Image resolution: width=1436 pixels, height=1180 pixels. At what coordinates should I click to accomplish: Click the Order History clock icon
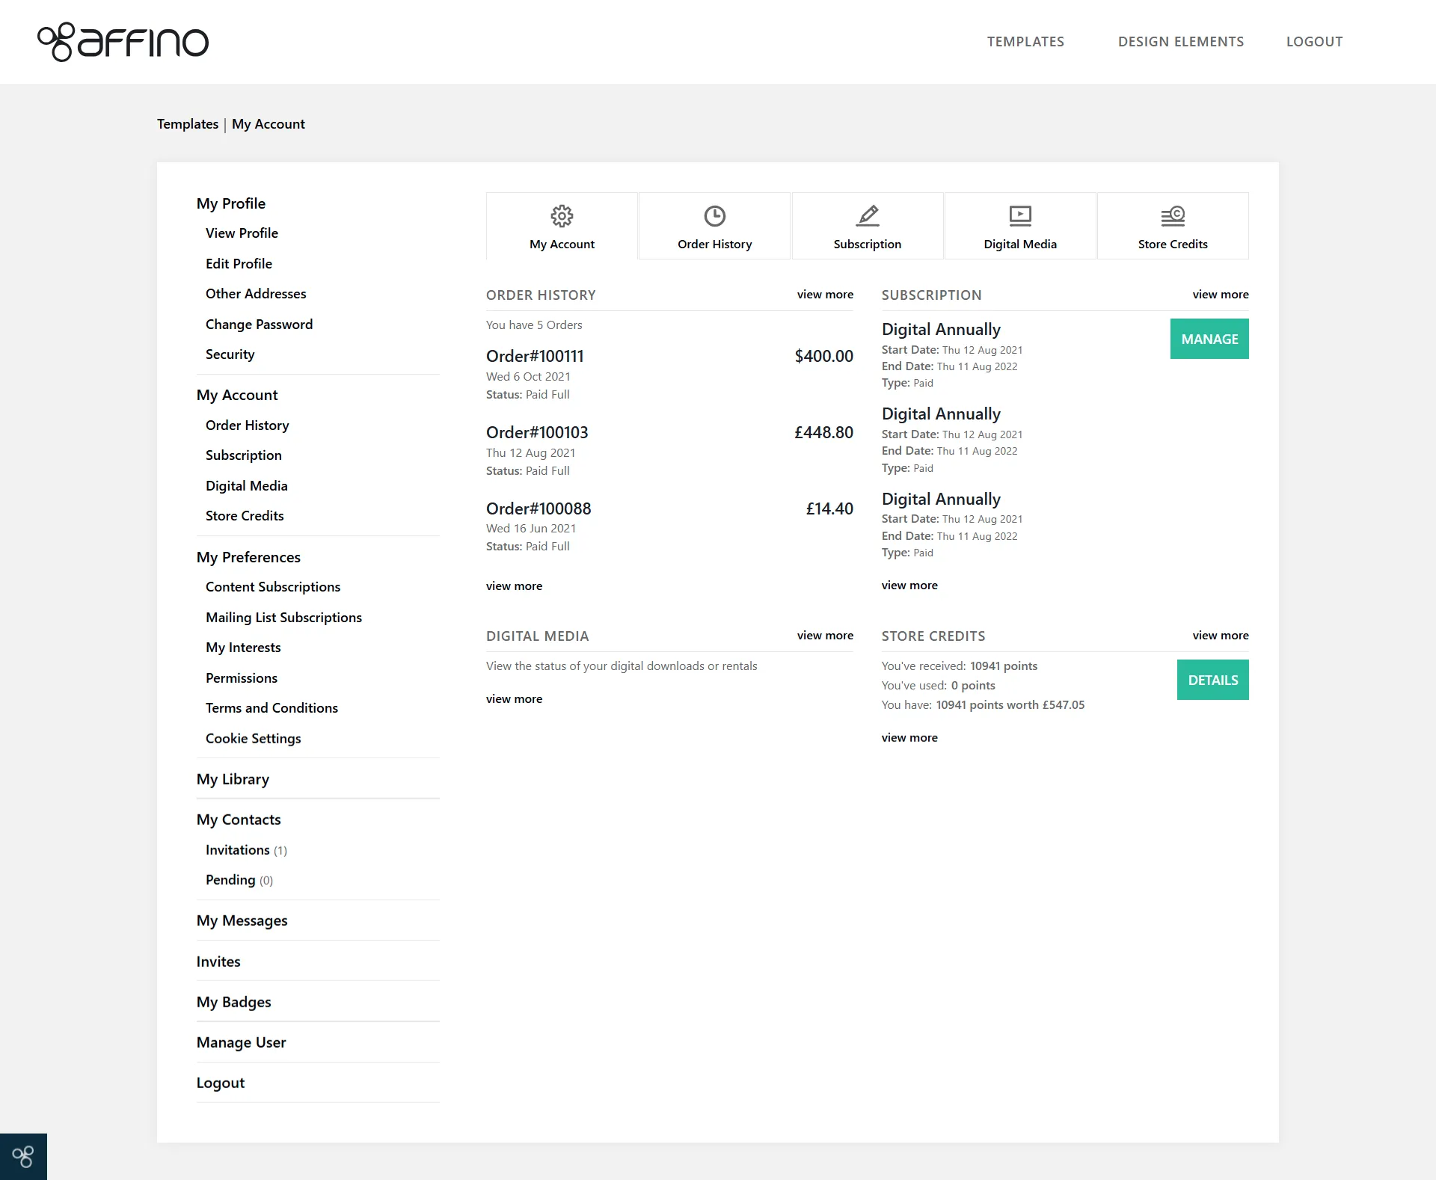tap(714, 216)
